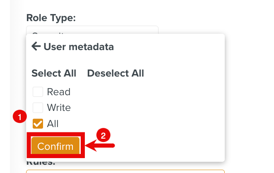Click the All label text
Screen dimensions: 274x173
(x=53, y=123)
